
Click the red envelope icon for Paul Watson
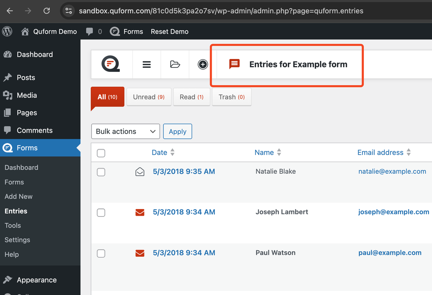140,253
